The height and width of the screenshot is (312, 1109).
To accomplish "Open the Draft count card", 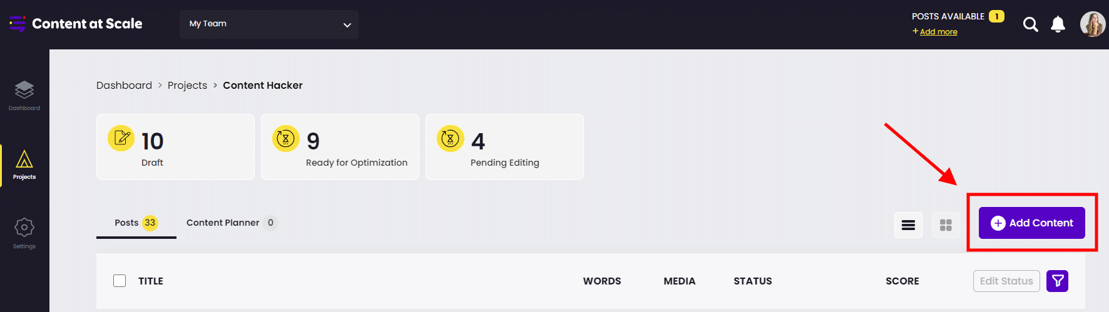I will 175,147.
